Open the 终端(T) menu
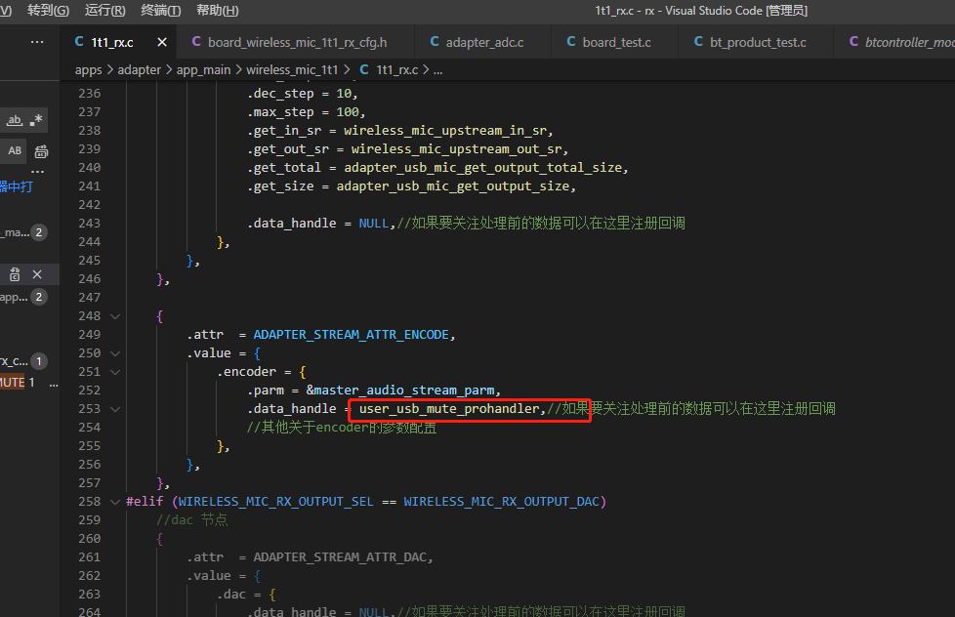This screenshot has width=955, height=617. tap(161, 11)
